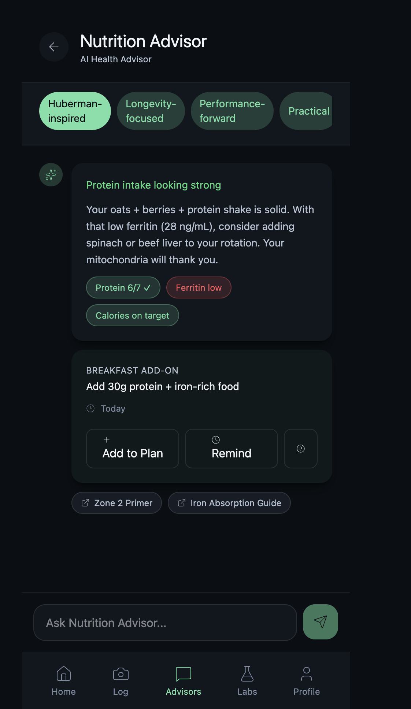Select the Huberman-inspired style chip
Image resolution: width=411 pixels, height=709 pixels.
click(x=75, y=111)
